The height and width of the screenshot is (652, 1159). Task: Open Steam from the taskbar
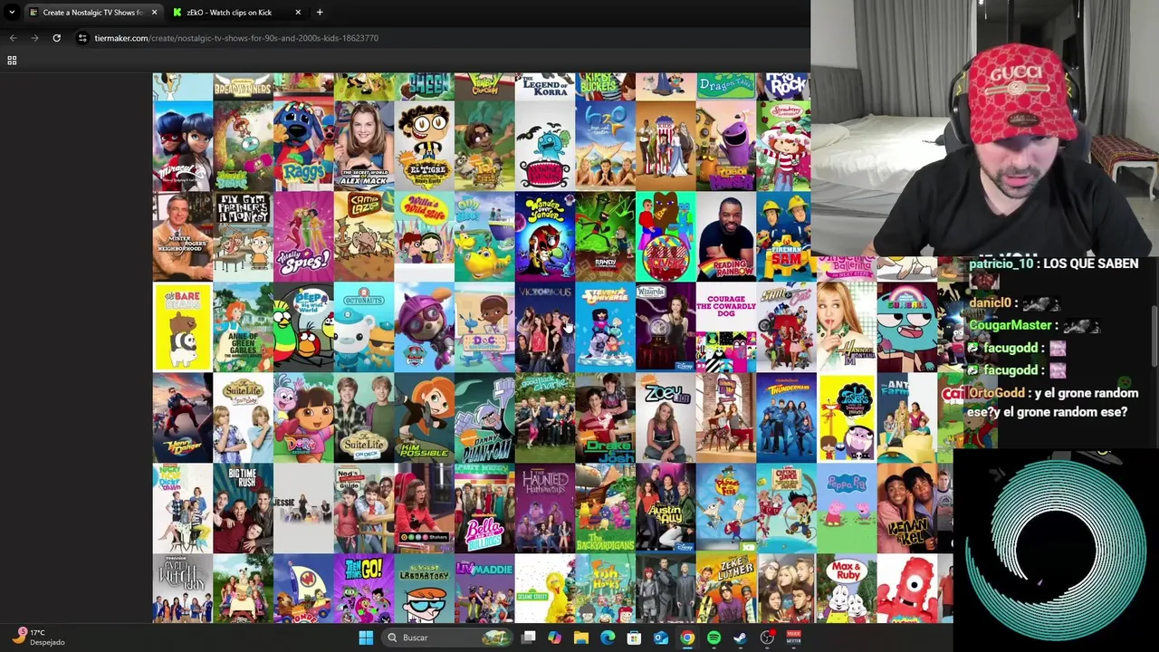point(740,638)
